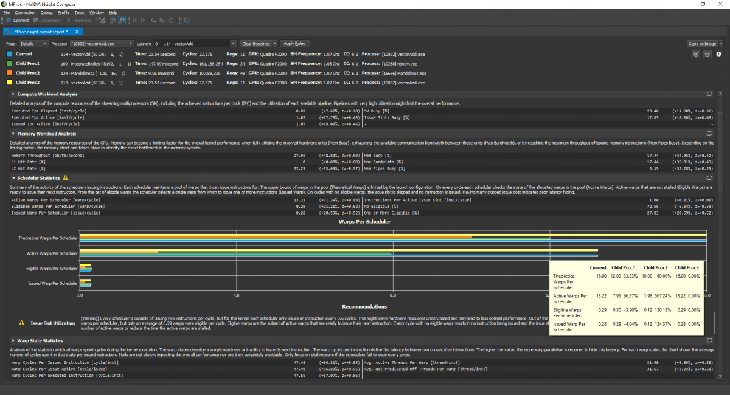Click comment bubble on Compute Workload Analysis
The height and width of the screenshot is (395, 730).
coord(709,94)
